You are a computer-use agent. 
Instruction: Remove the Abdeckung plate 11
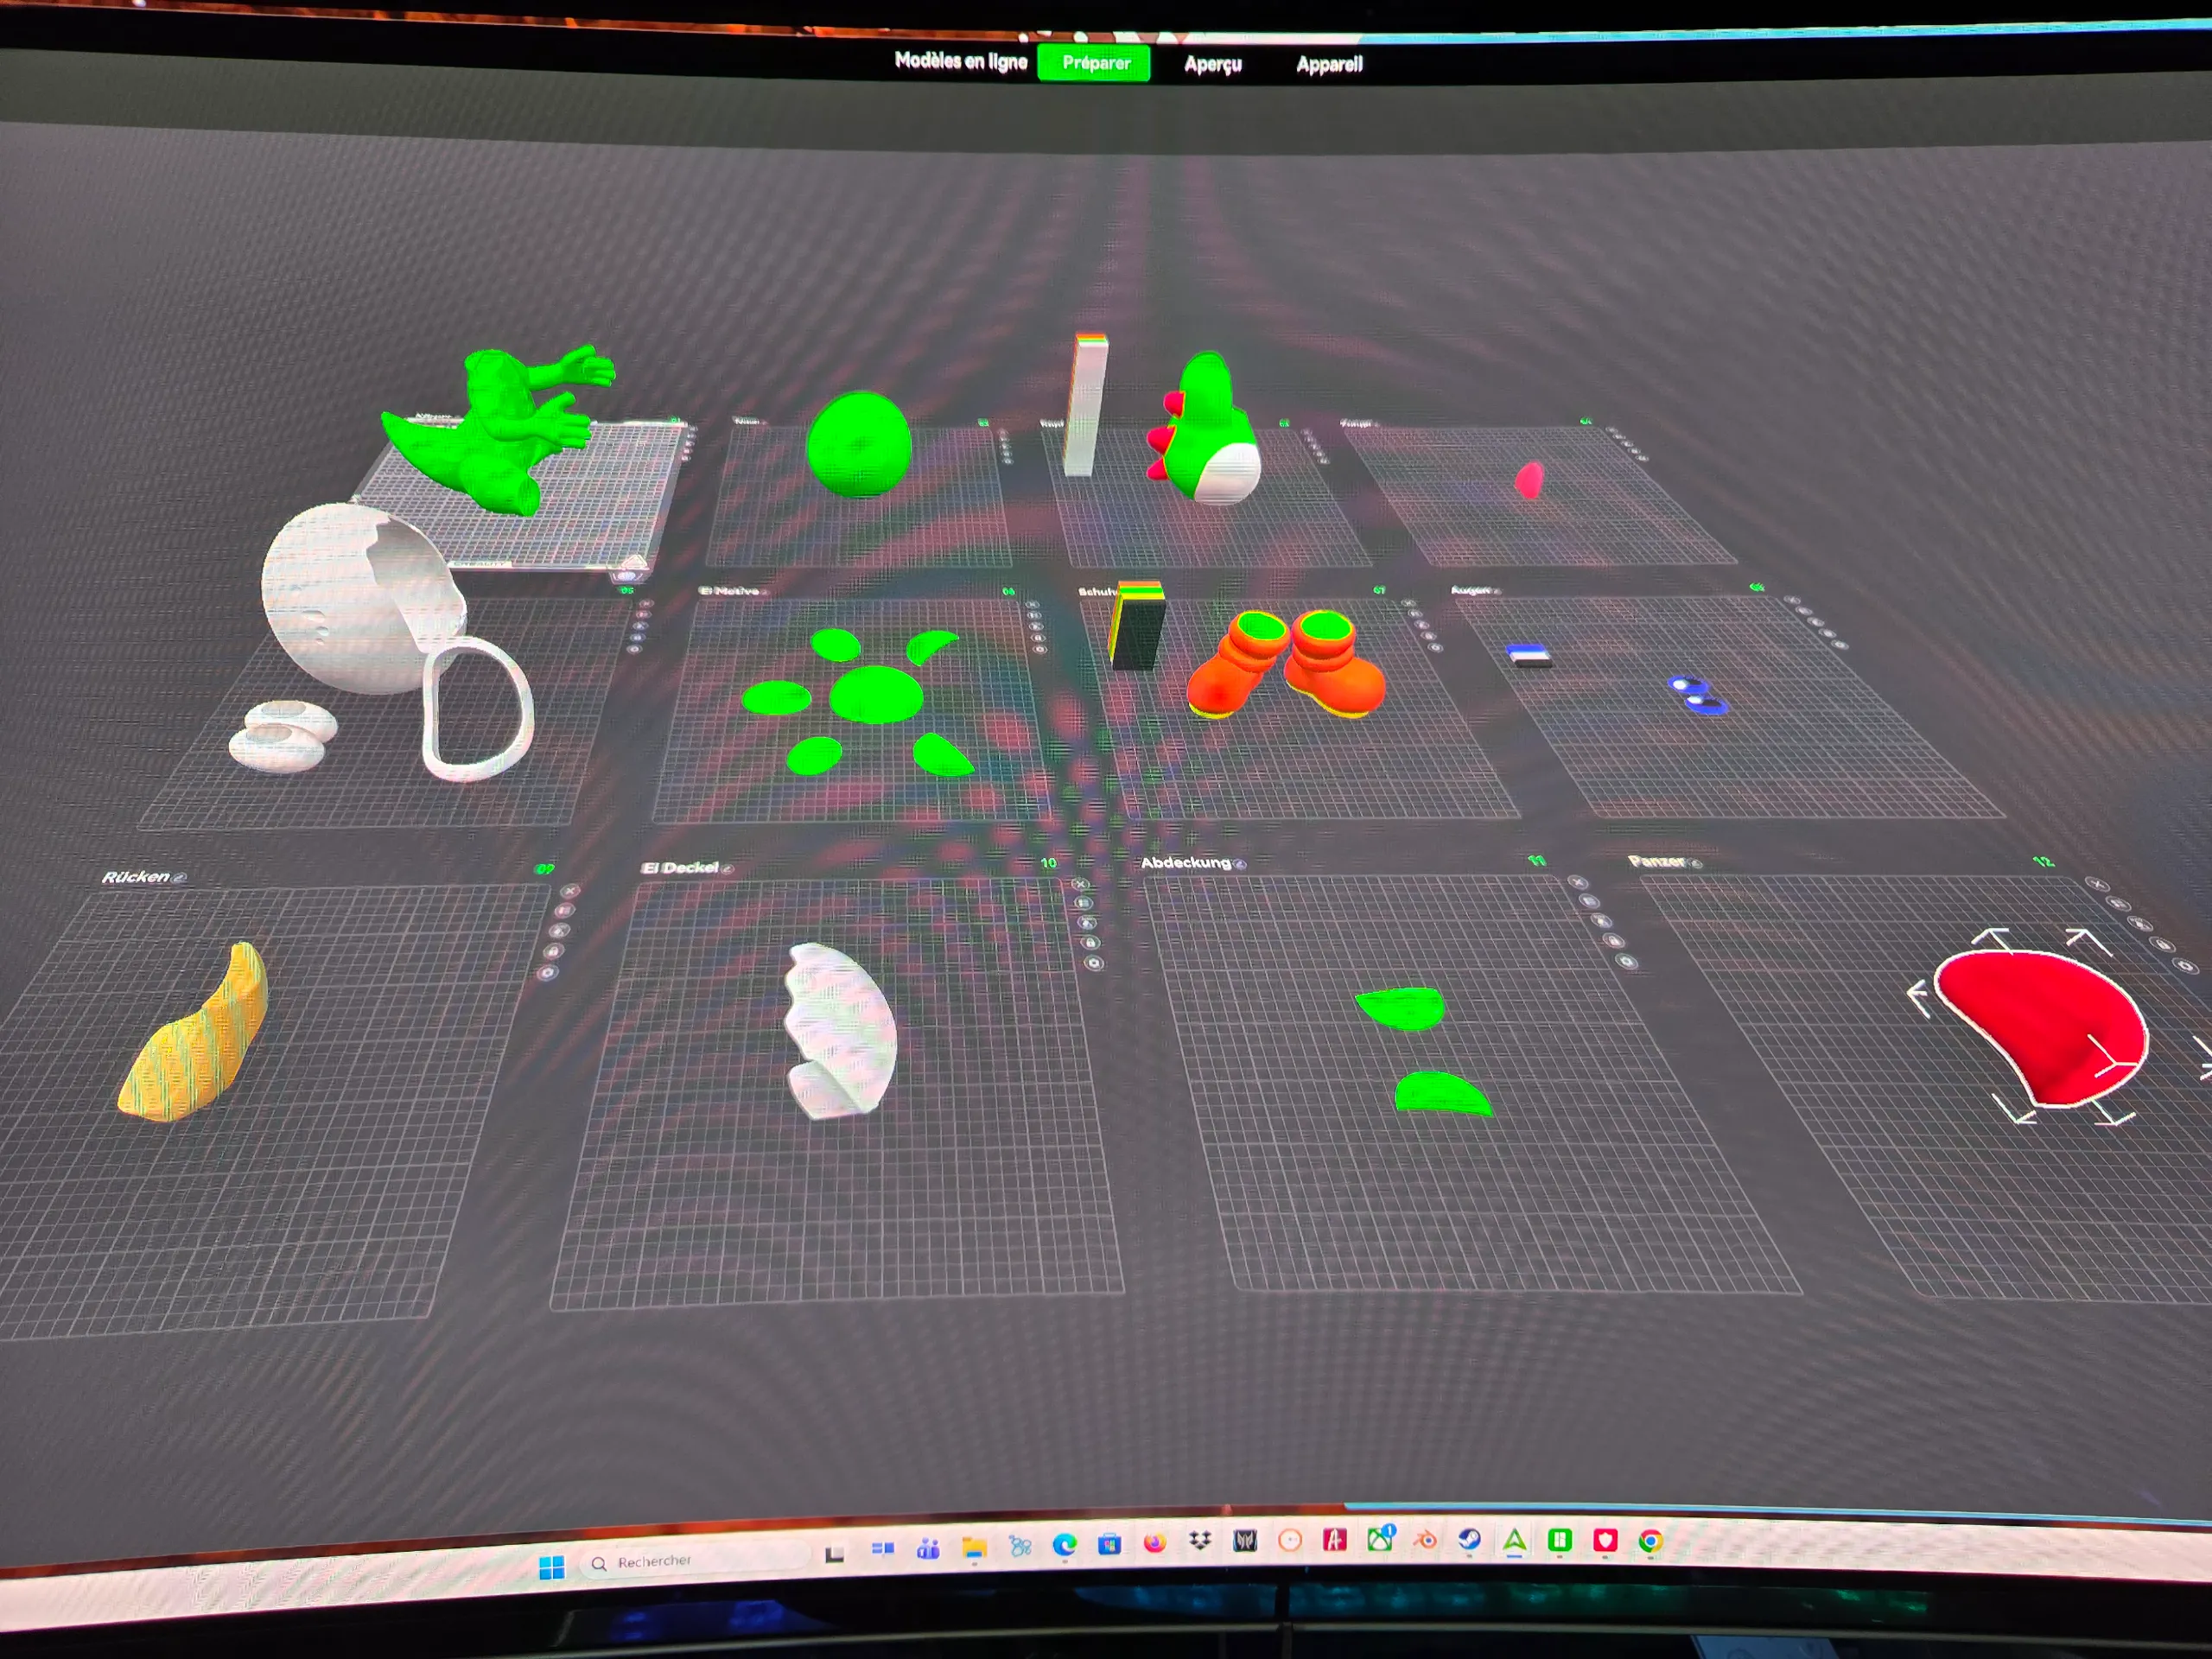(1578, 882)
